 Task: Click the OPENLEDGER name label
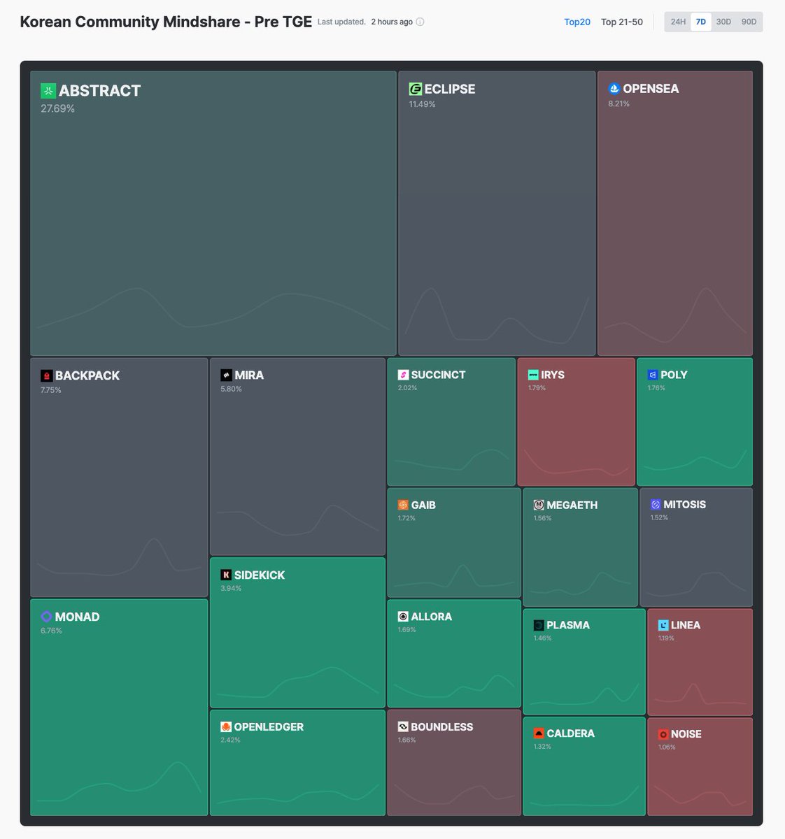(x=269, y=727)
